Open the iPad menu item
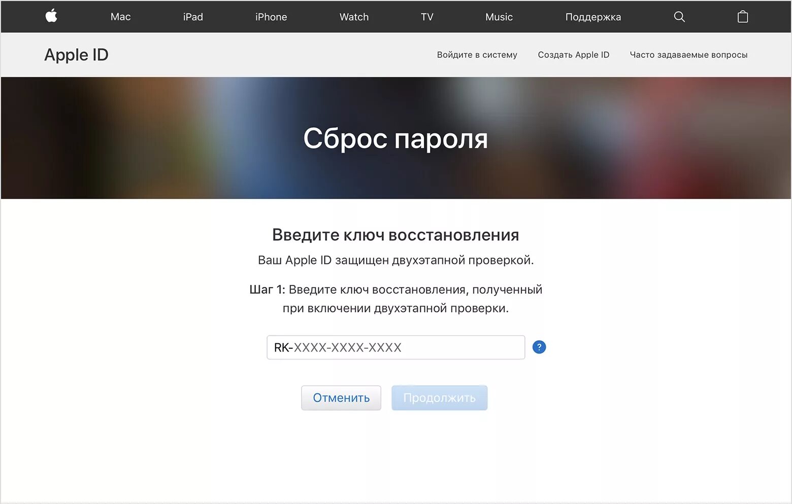This screenshot has height=504, width=792. click(x=193, y=17)
